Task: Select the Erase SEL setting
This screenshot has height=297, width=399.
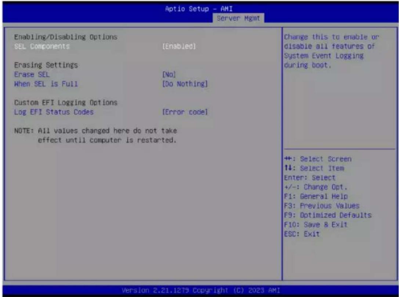Action: click(x=32, y=74)
